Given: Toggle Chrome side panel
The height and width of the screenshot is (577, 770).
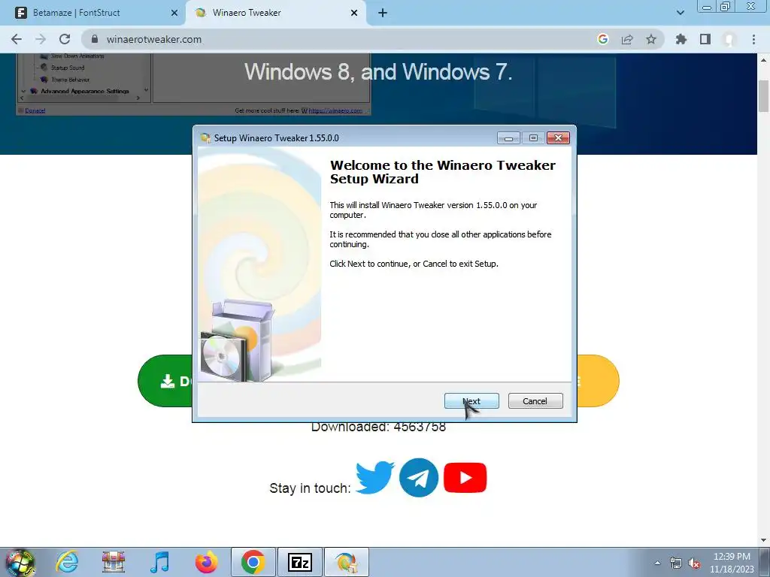Looking at the screenshot, I should (x=705, y=39).
